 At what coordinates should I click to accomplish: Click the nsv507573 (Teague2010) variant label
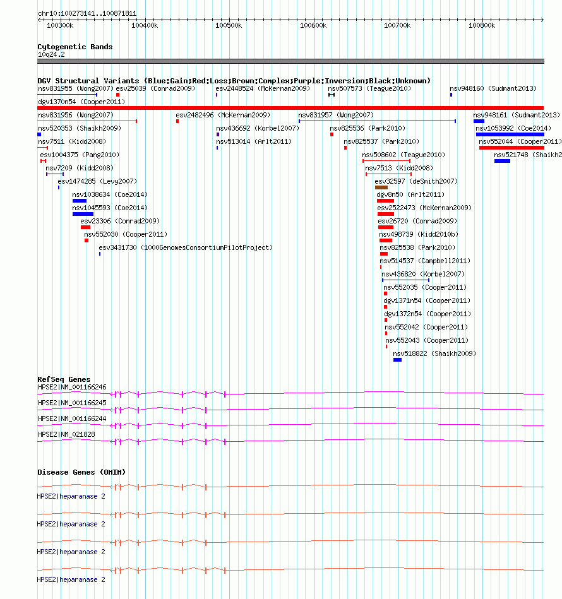[369, 88]
